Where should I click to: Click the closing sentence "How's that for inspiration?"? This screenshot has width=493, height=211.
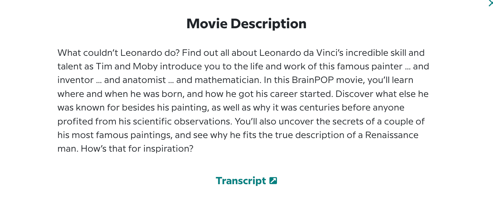(137, 148)
